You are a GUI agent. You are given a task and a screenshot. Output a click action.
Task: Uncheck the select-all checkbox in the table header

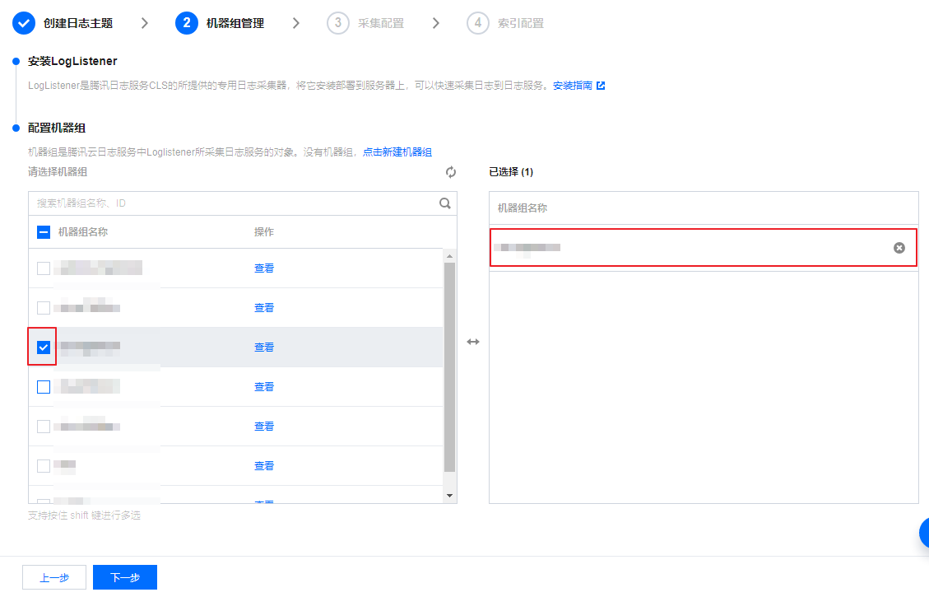43,231
